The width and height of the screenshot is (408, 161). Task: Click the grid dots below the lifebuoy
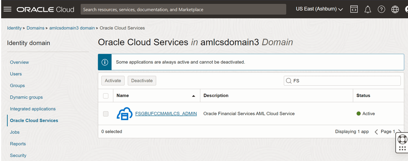(x=402, y=148)
